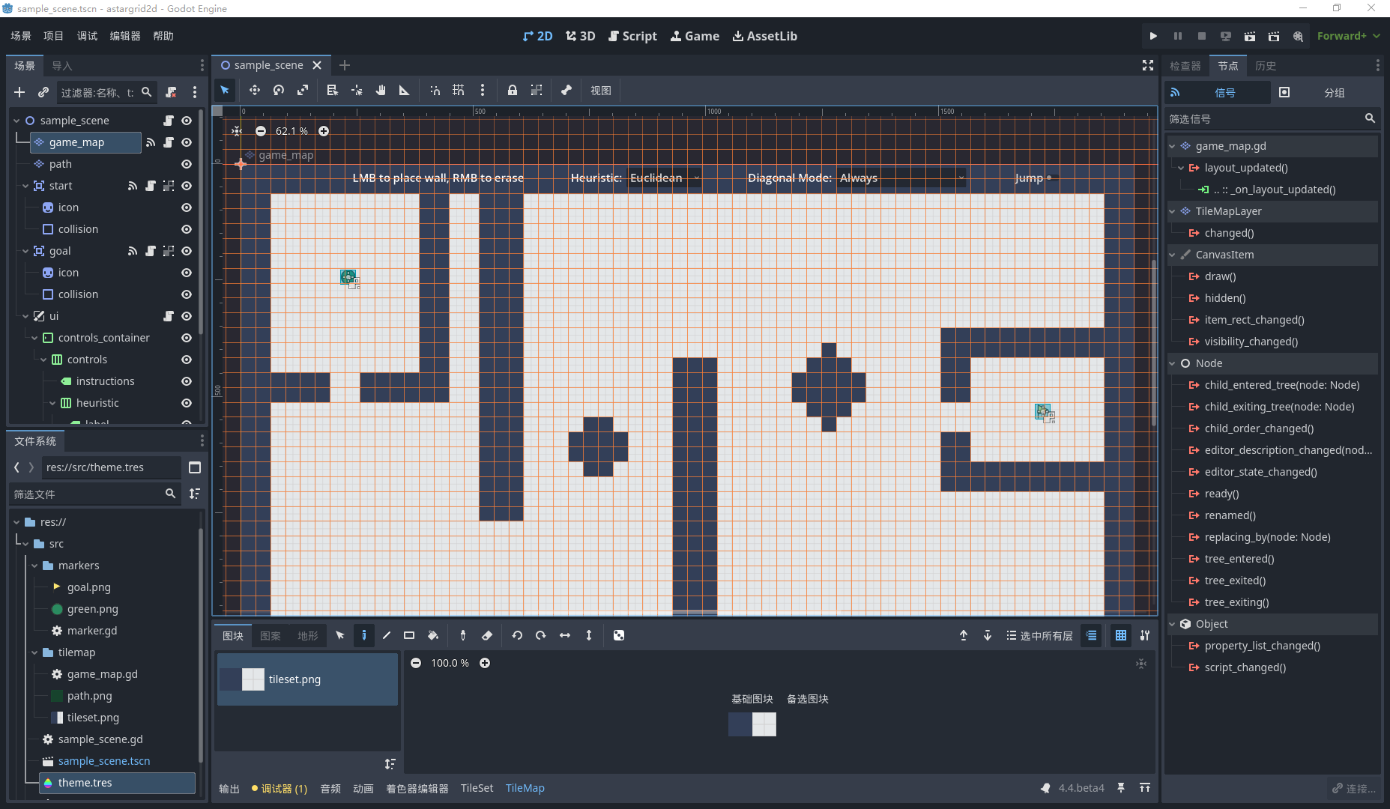
Task: Collapse the markers folder
Action: click(35, 566)
